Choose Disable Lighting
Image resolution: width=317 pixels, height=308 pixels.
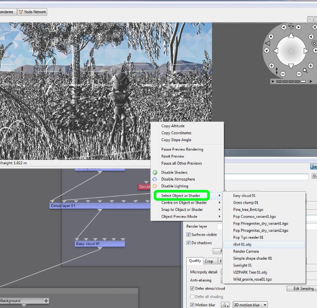tap(187, 186)
